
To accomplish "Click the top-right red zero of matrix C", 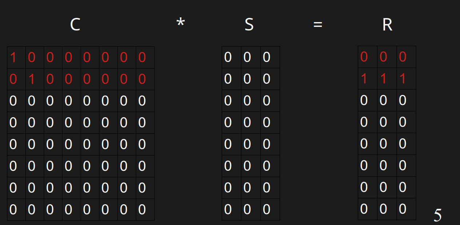I will pyautogui.click(x=142, y=57).
